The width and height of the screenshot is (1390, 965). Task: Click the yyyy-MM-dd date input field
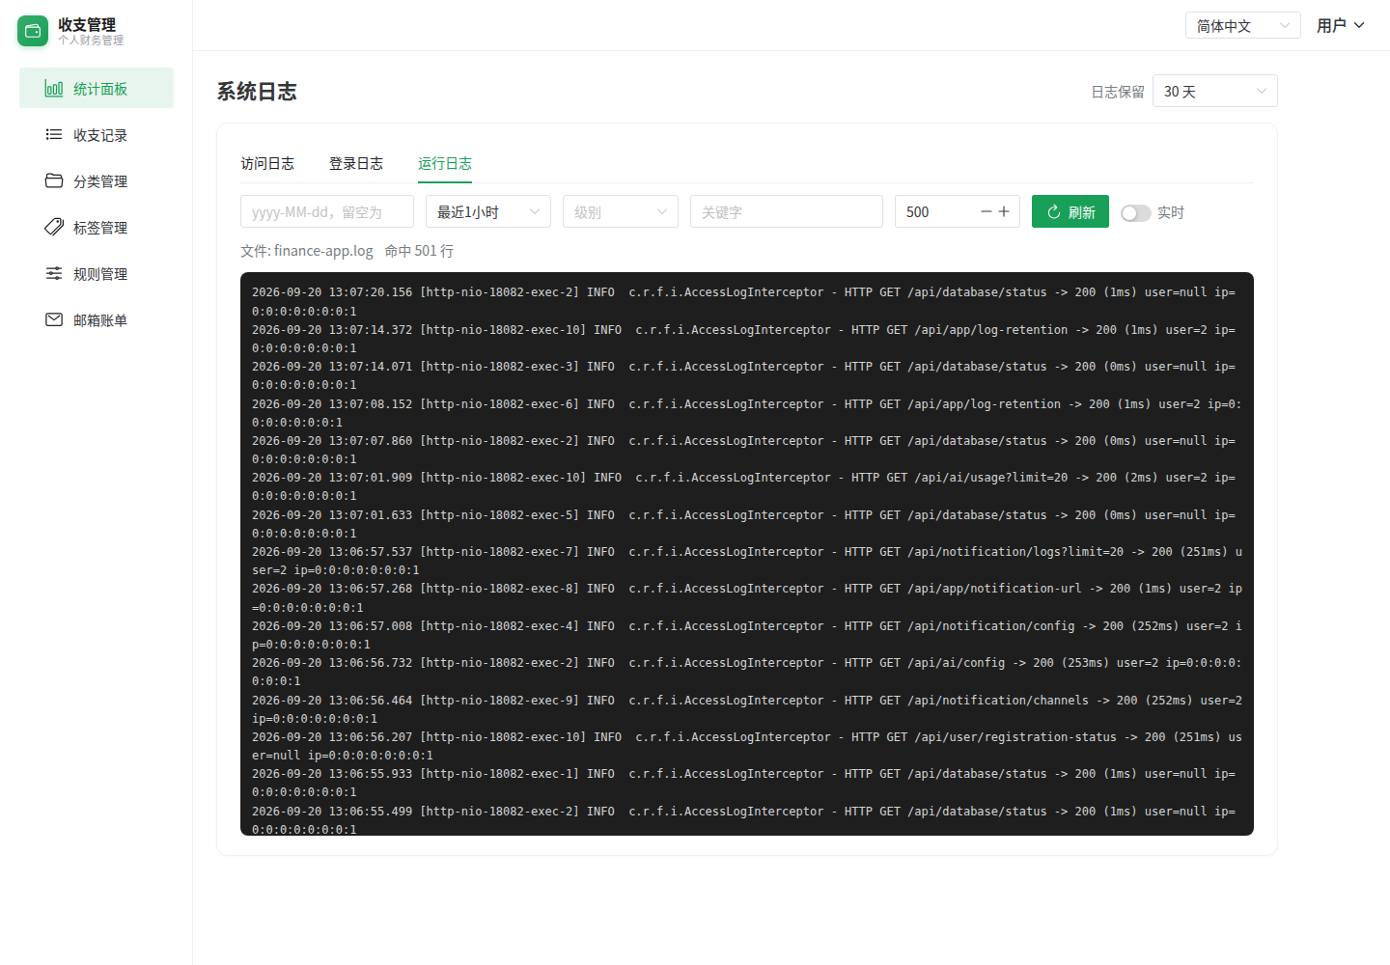pyautogui.click(x=327, y=211)
